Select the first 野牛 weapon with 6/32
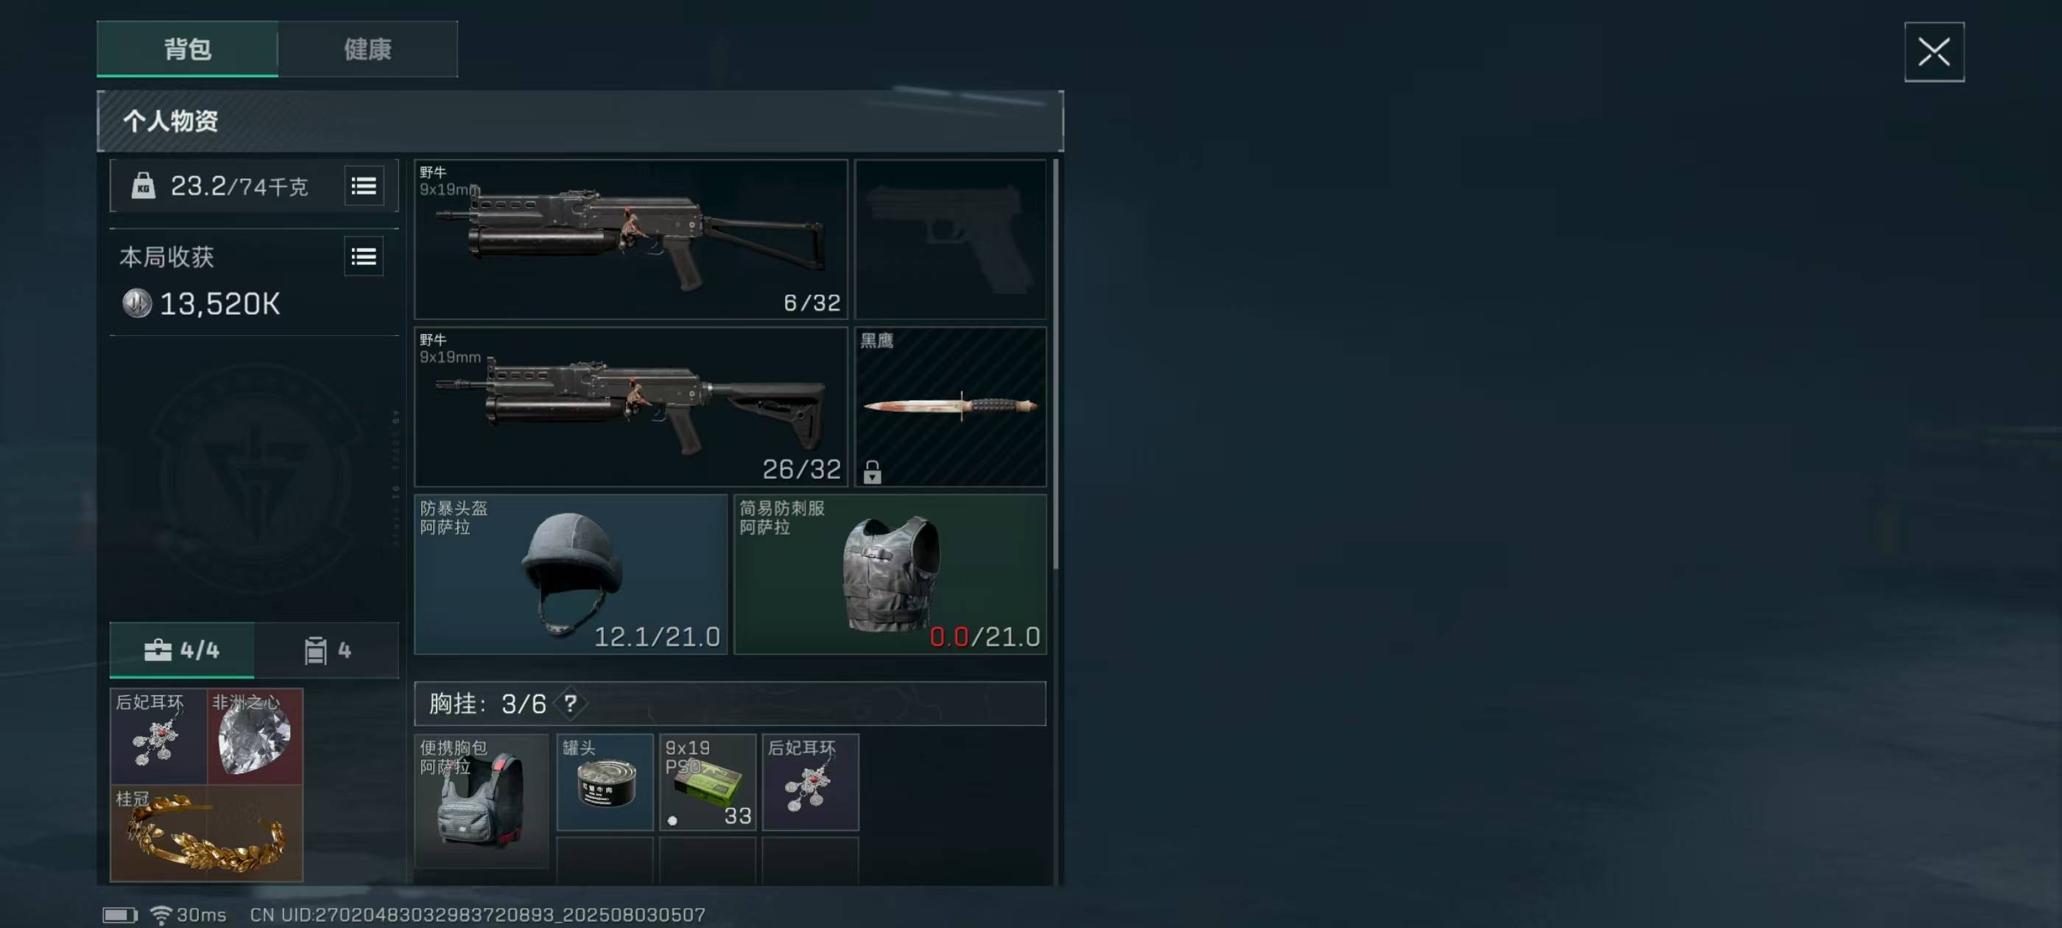The image size is (2062, 928). pyautogui.click(x=631, y=239)
